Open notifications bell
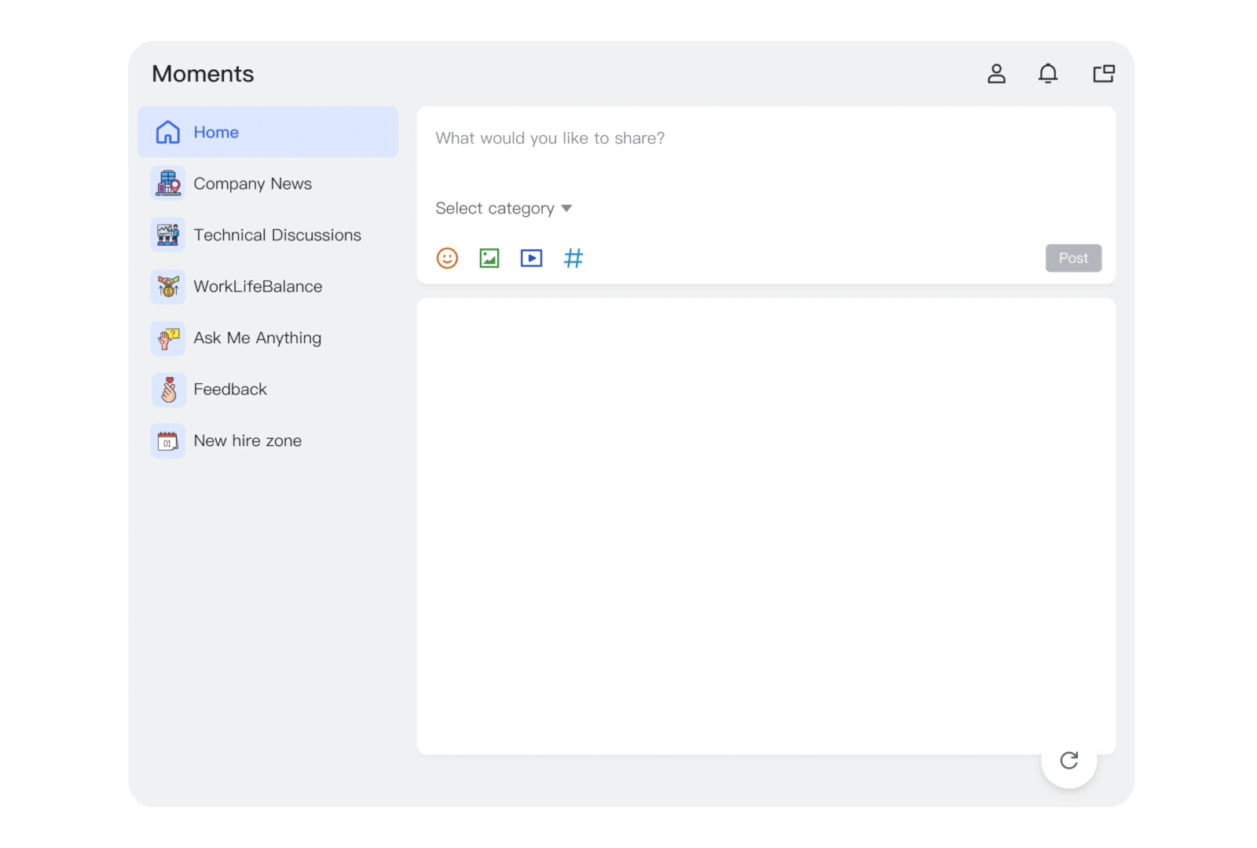 click(x=1048, y=74)
